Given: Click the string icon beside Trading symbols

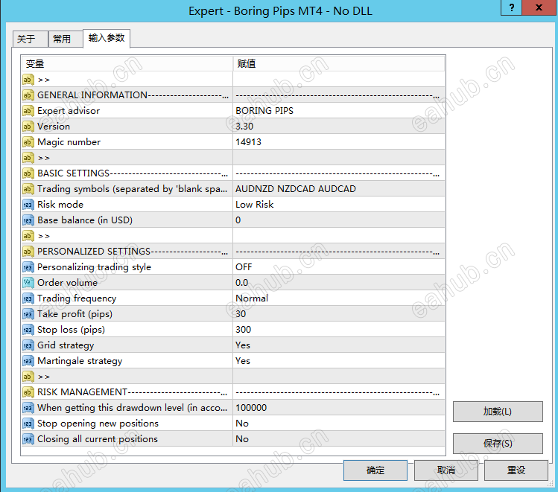Looking at the screenshot, I should pyautogui.click(x=28, y=189).
